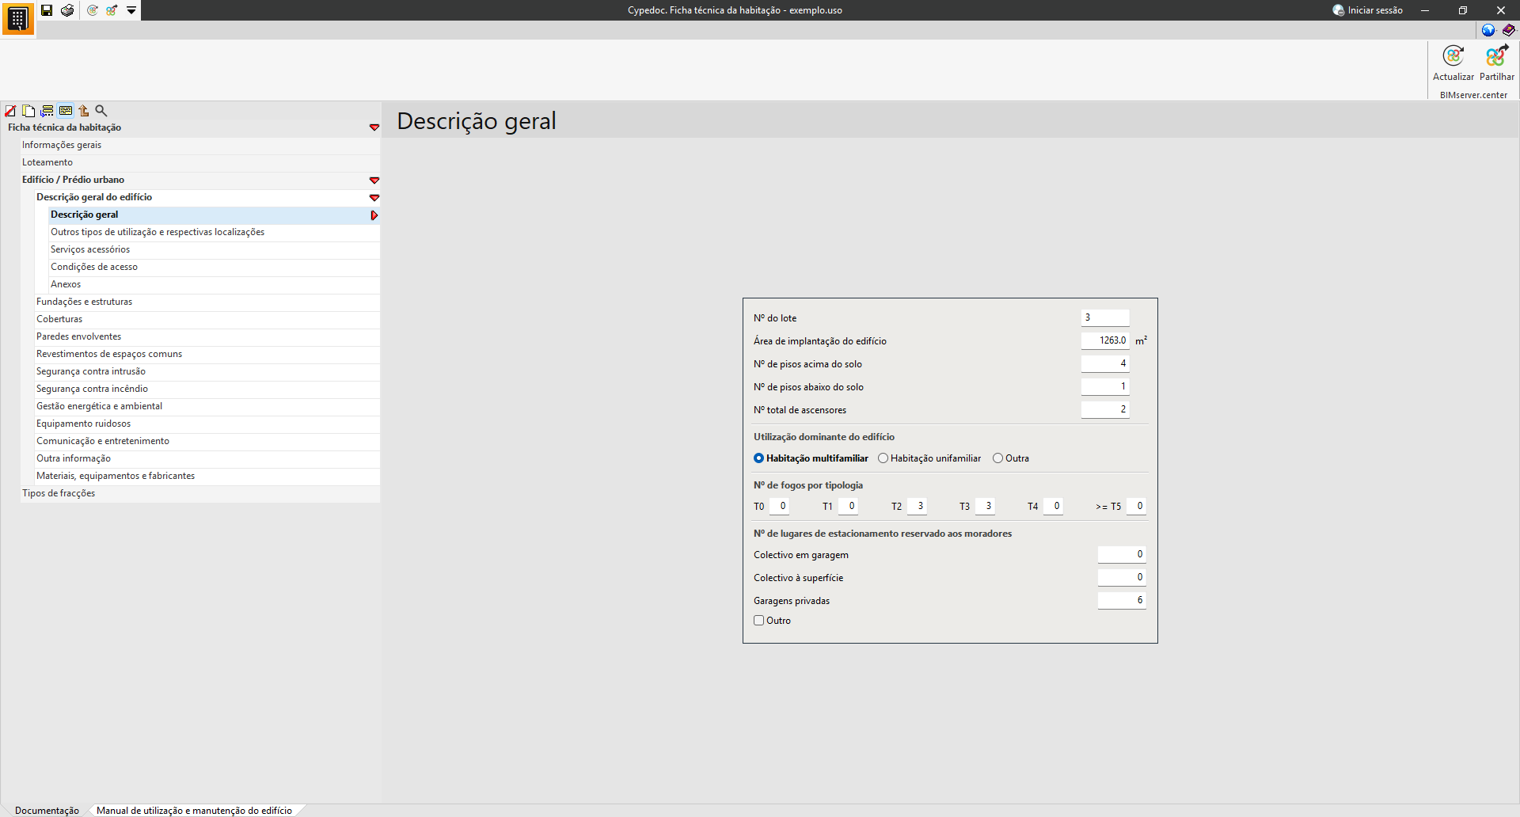Open Manual de utilização e manutenção do edifício tab
The width and height of the screenshot is (1520, 817).
[194, 810]
